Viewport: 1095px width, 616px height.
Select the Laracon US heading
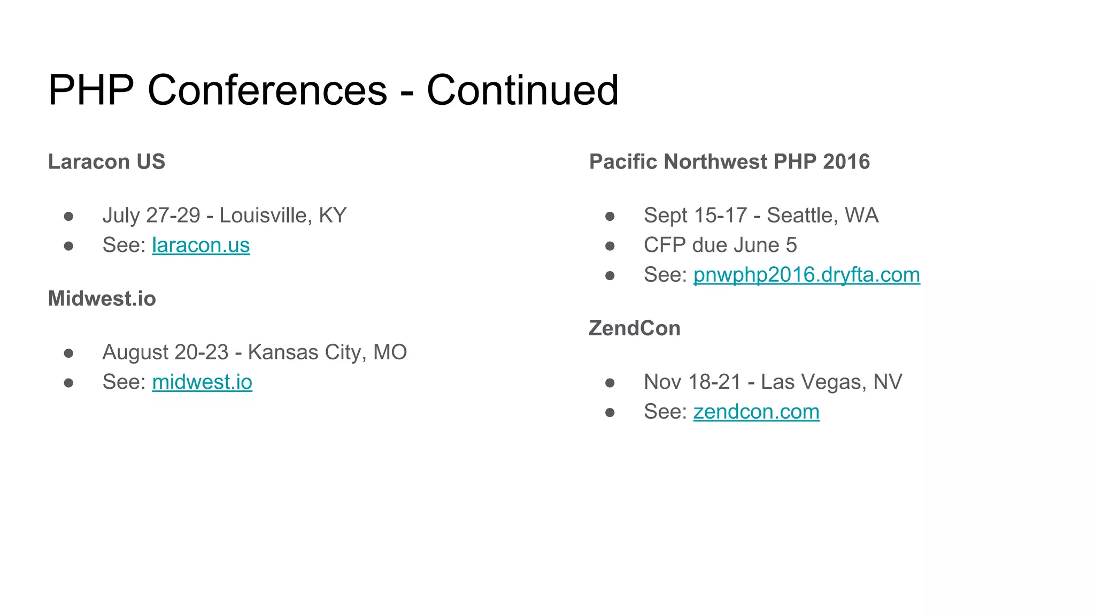[x=107, y=161]
